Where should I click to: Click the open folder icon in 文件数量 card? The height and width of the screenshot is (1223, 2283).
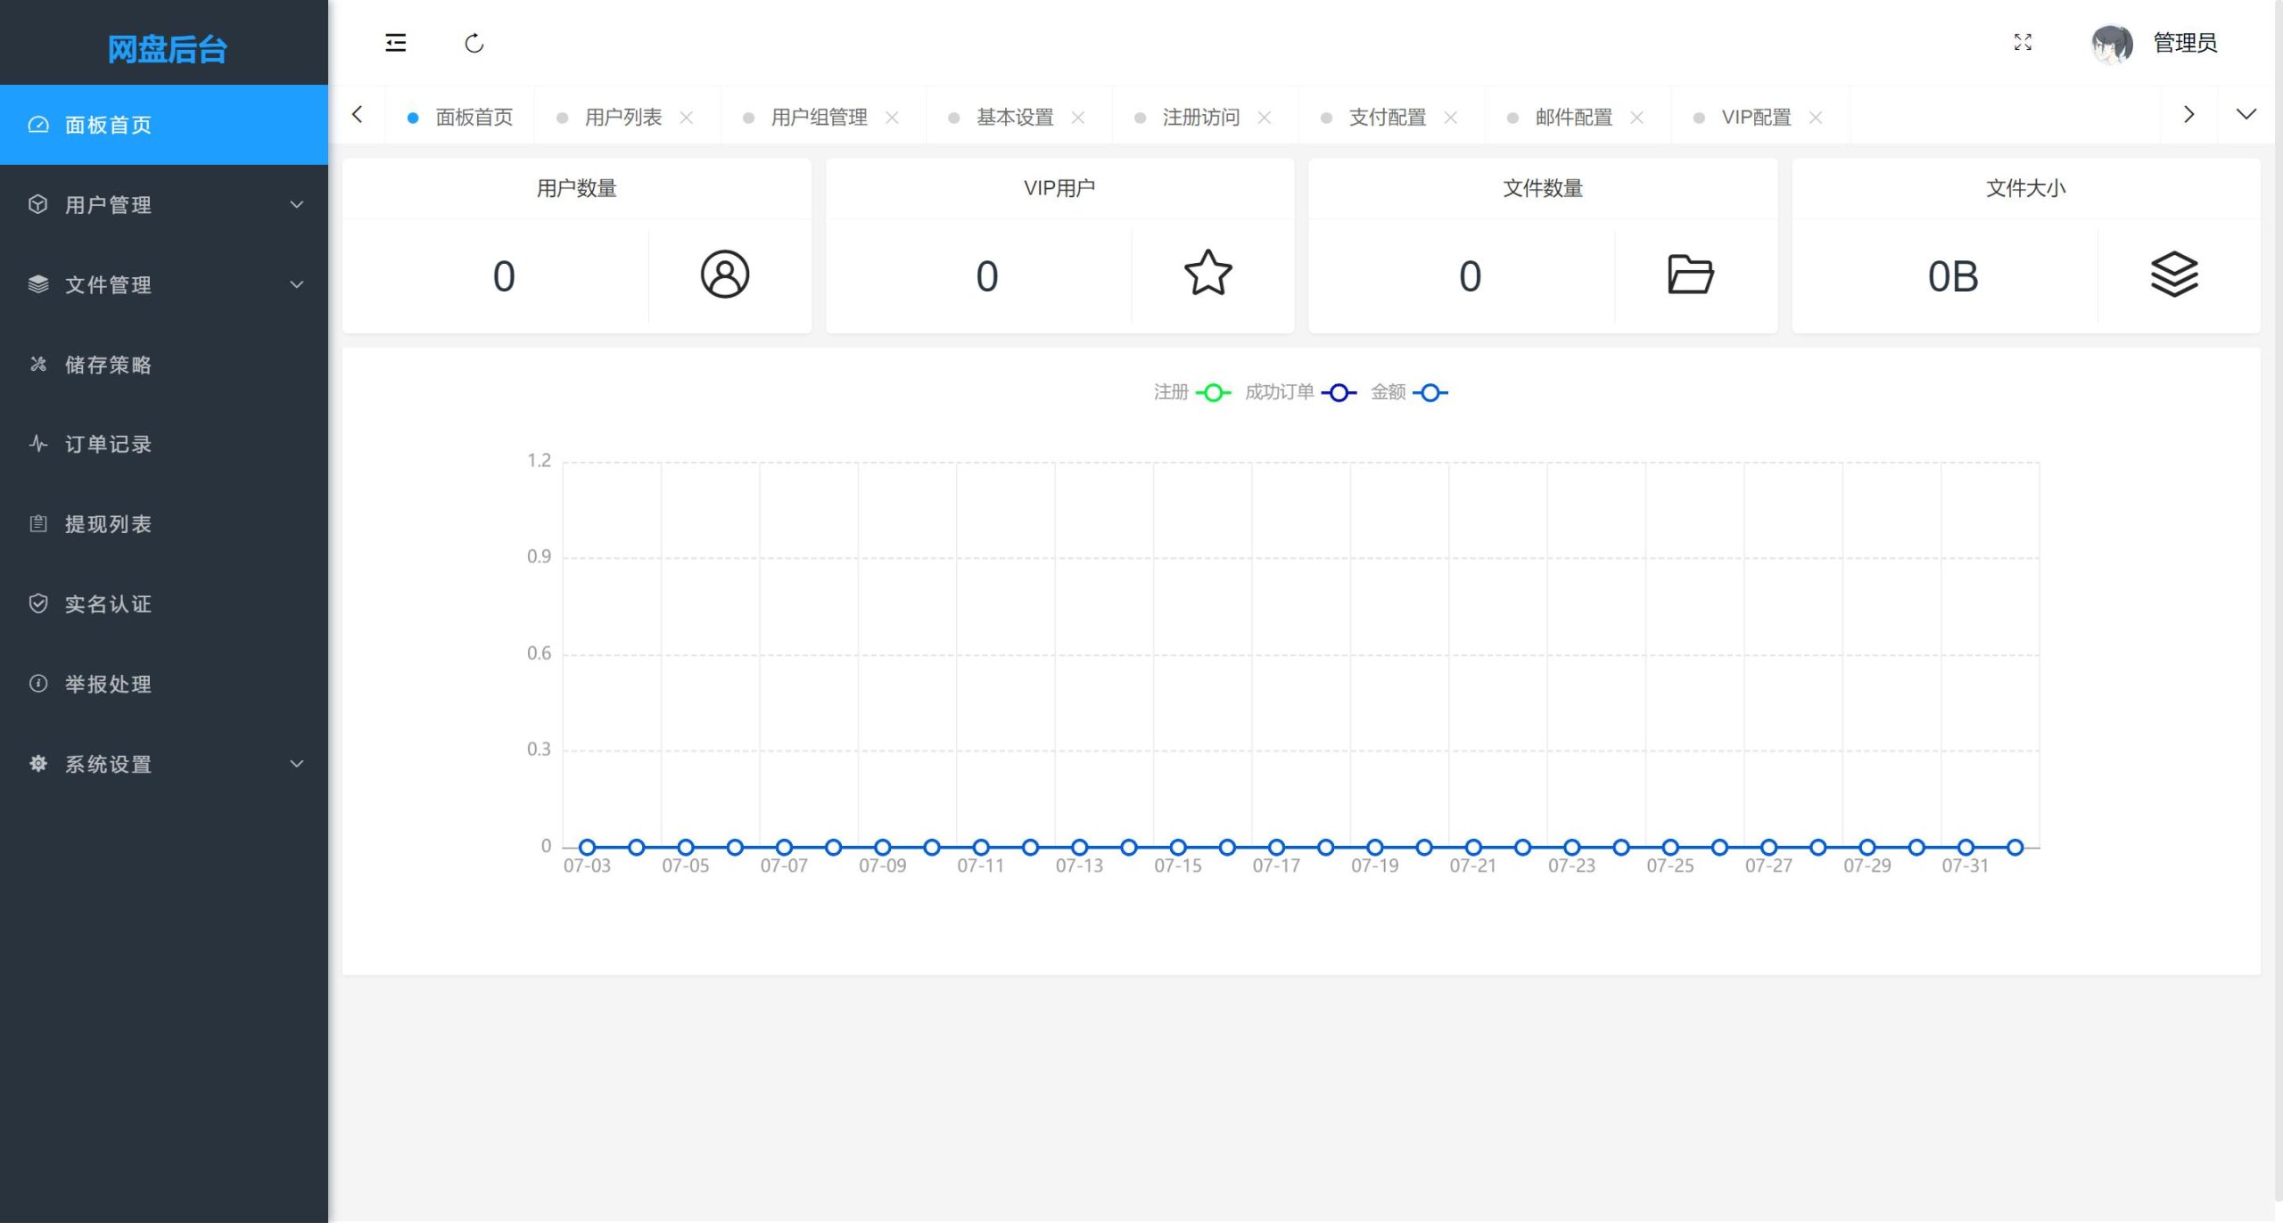1691,275
